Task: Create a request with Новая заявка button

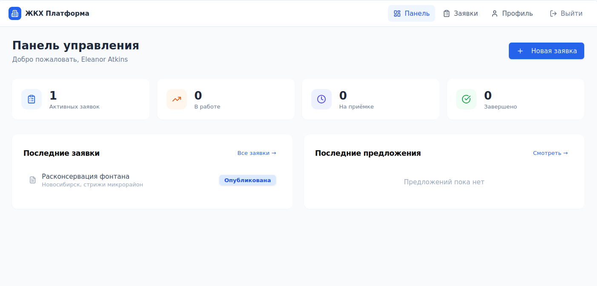Action: click(x=546, y=51)
